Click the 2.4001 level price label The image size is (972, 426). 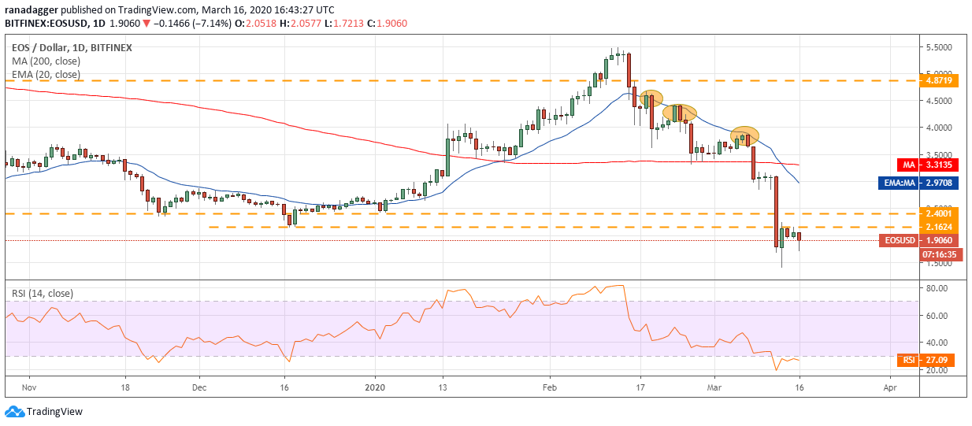point(938,213)
